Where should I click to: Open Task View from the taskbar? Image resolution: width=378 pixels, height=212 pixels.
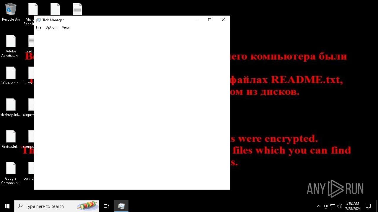106,206
